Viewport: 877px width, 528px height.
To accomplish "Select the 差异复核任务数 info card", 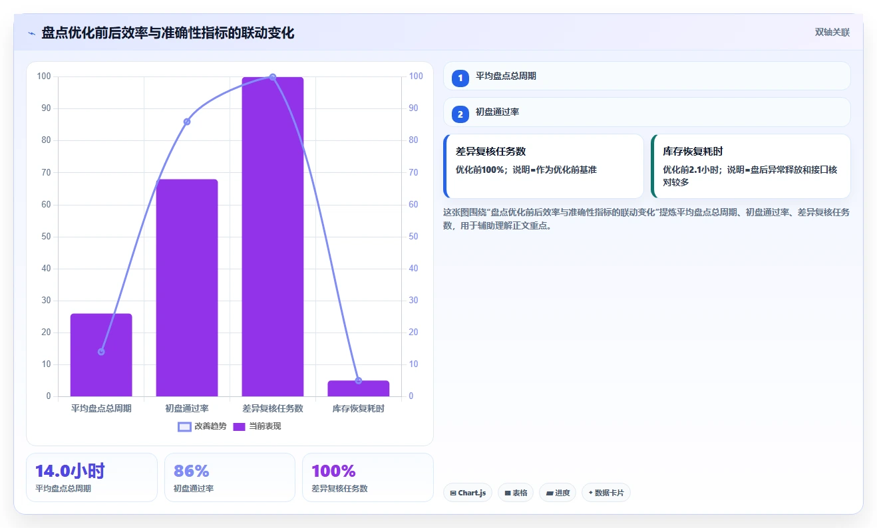I will click(x=544, y=166).
